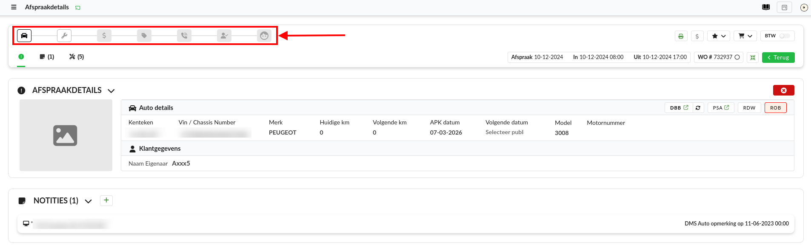Click the refresh icon next to DBB

698,108
